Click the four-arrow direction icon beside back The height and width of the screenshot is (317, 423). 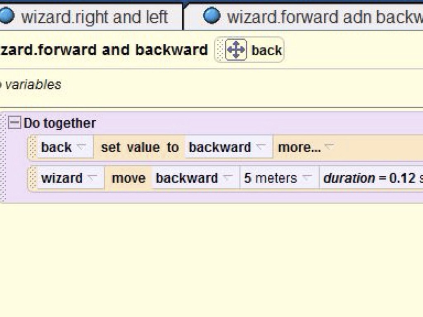(236, 50)
